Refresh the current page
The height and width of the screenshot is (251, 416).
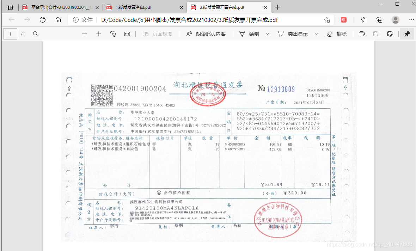pos(43,20)
